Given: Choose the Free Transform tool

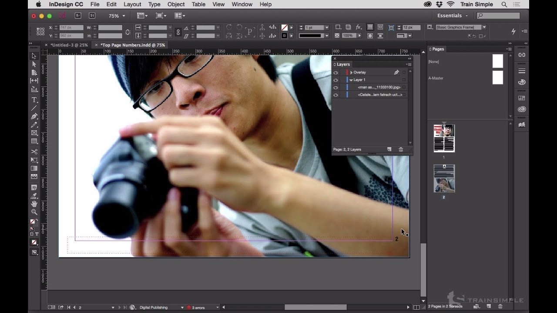Looking at the screenshot, I should click(x=34, y=160).
